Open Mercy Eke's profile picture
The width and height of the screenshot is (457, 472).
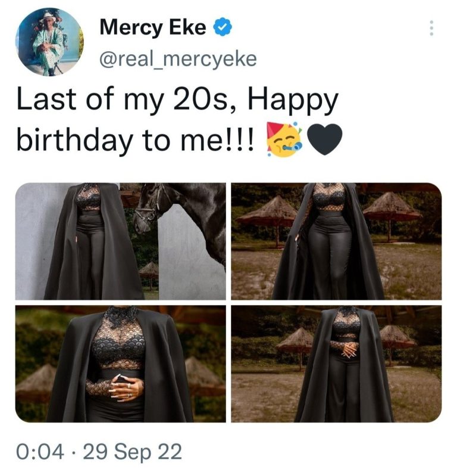[x=49, y=42]
